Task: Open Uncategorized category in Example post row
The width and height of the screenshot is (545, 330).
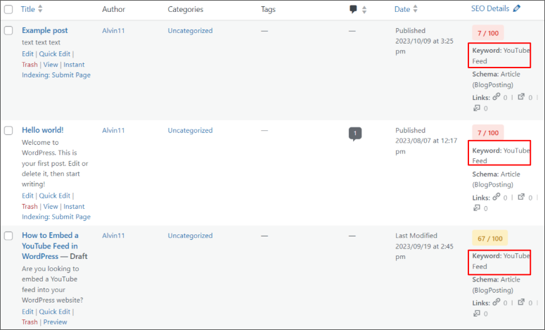Action: 190,30
